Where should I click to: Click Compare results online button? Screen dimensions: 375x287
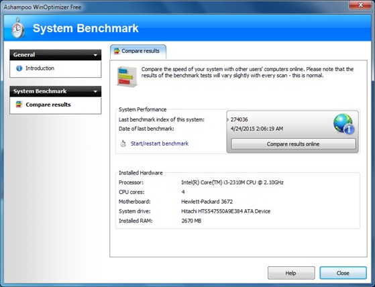coord(293,144)
